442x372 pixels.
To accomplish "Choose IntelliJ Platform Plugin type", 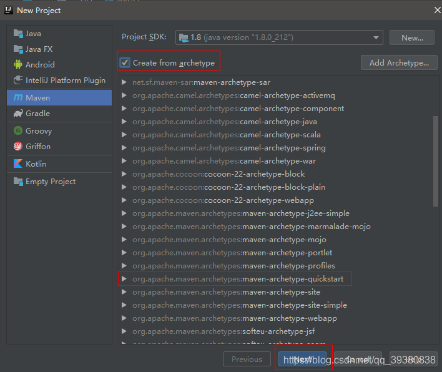I will (59, 80).
